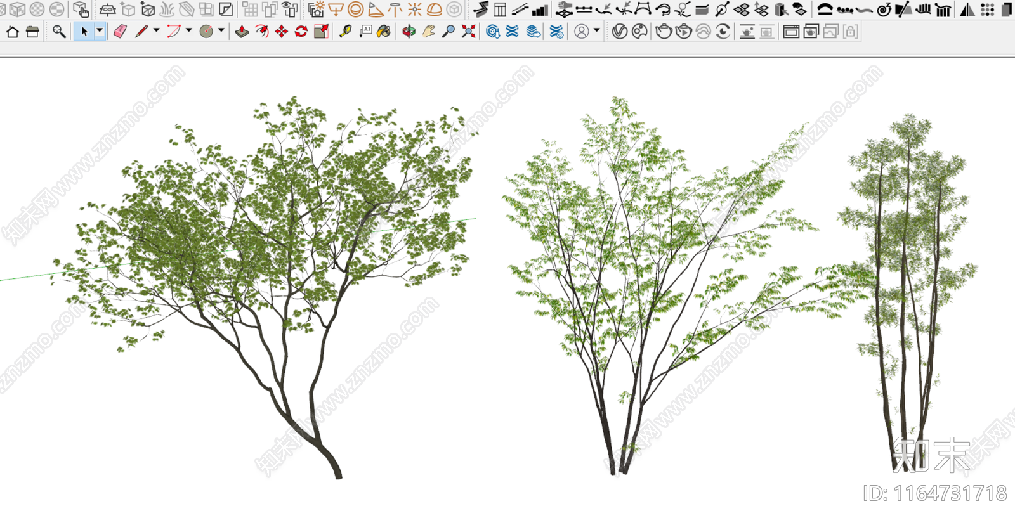Open the V-Ray Asset Editor
The image size is (1015, 518).
point(620,31)
